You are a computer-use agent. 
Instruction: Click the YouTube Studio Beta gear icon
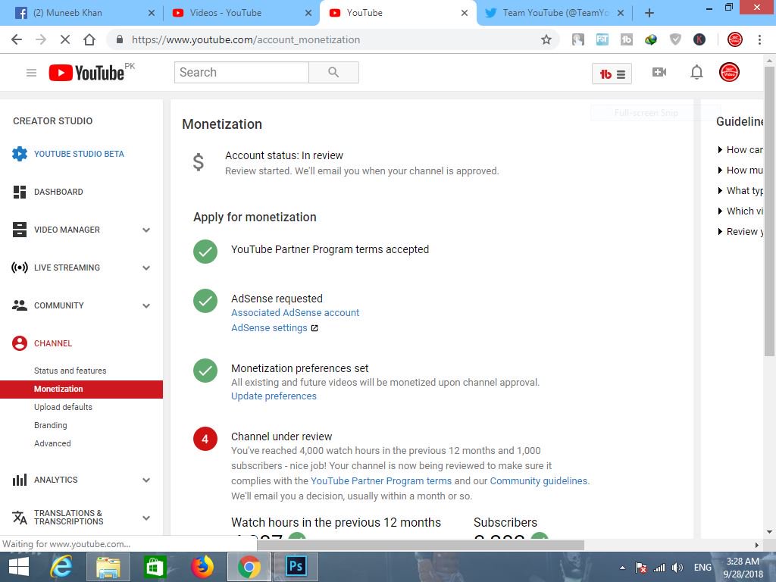pos(19,154)
